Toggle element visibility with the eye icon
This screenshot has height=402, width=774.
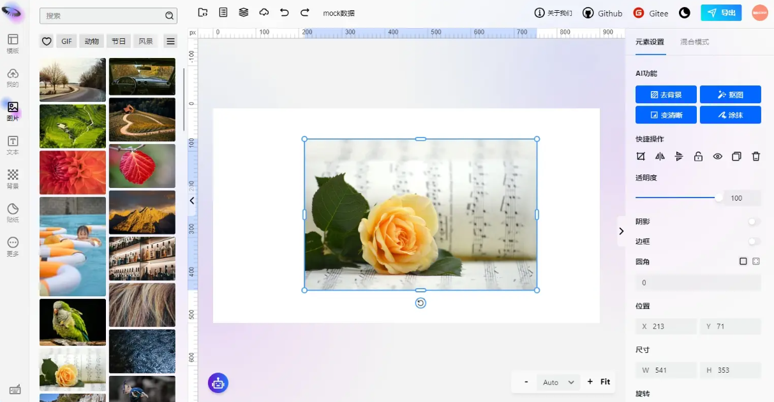[x=717, y=157]
